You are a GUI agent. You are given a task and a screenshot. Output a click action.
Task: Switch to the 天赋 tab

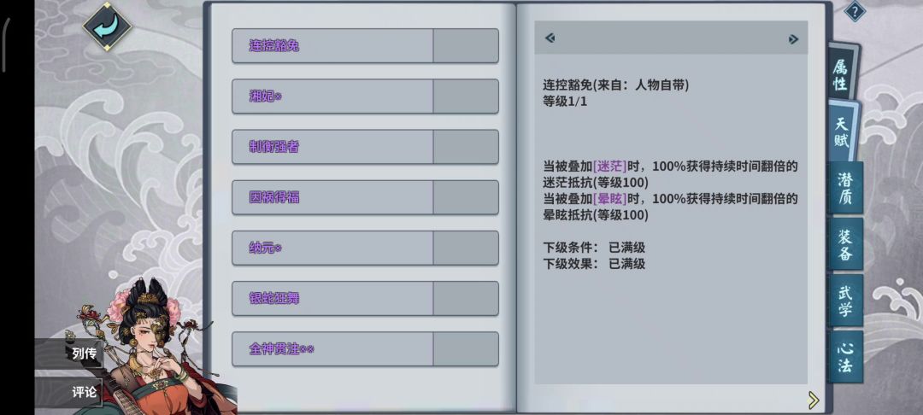(x=843, y=132)
